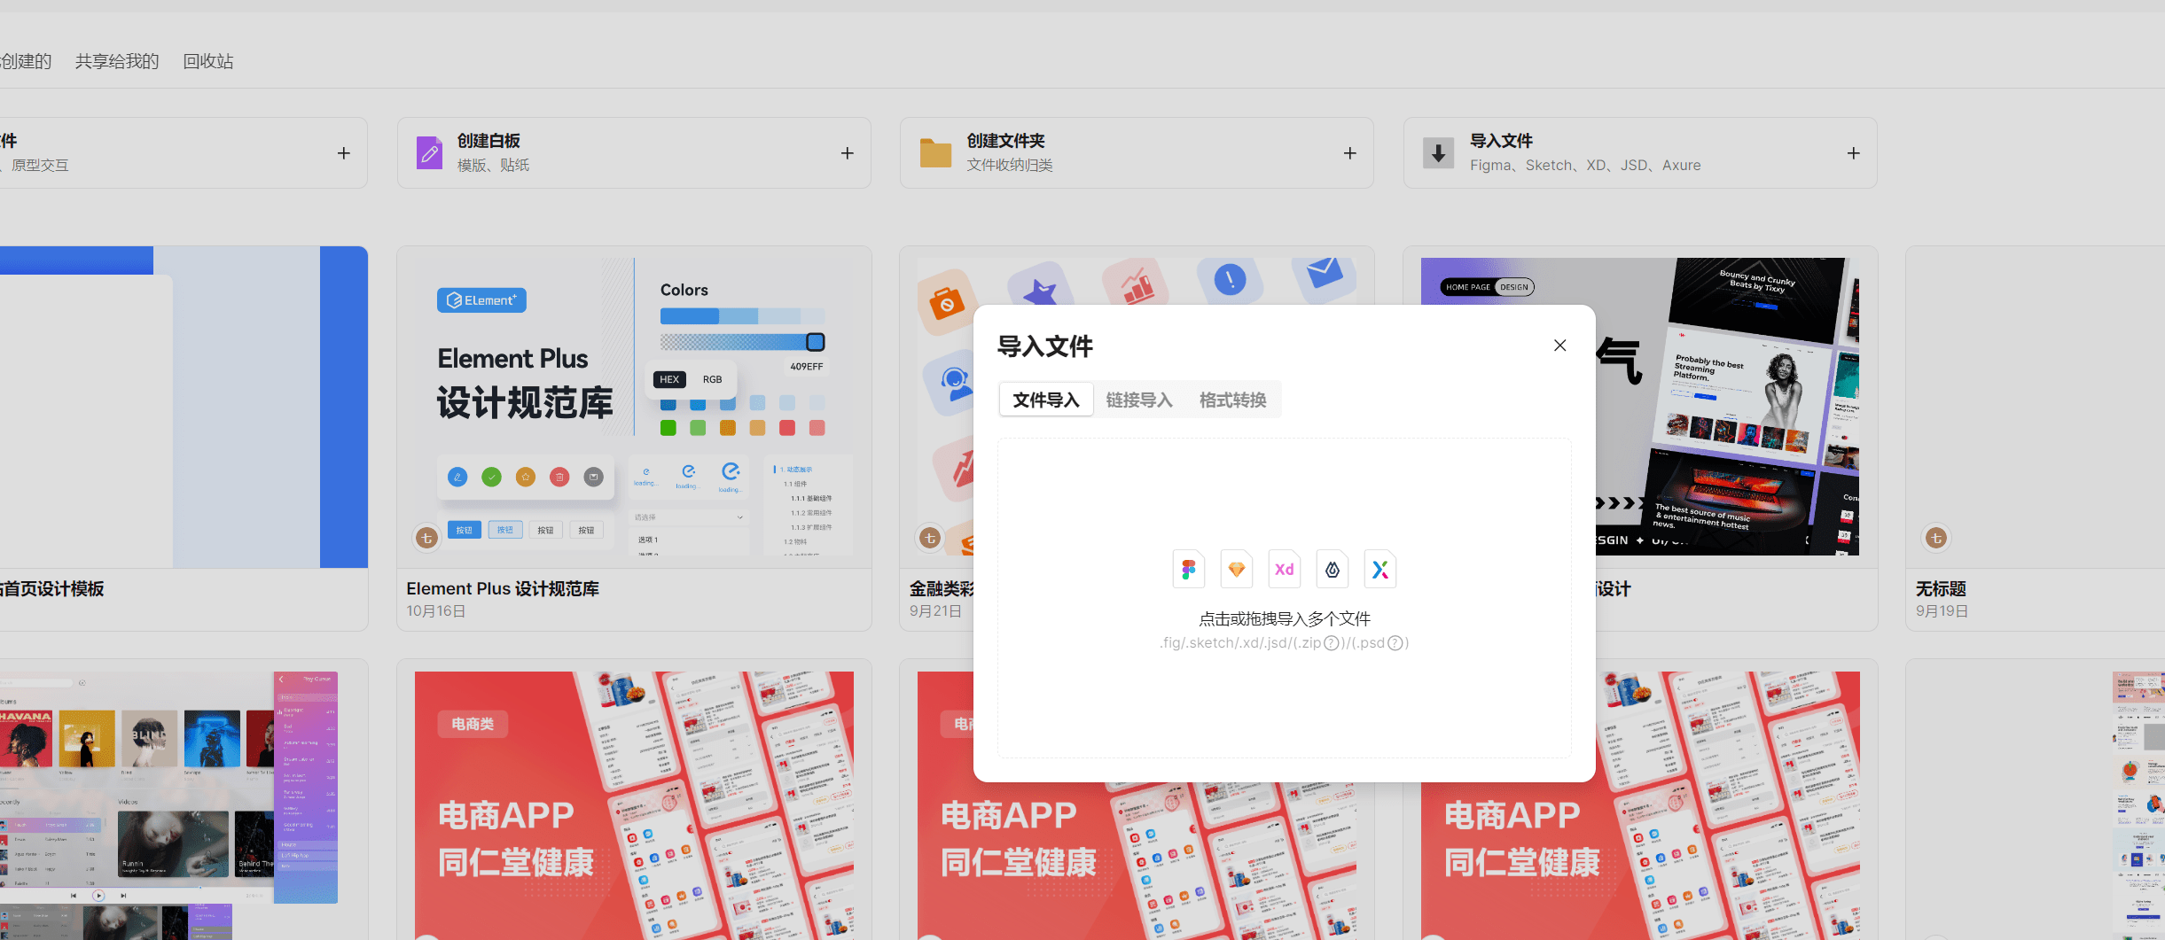Viewport: 2165px width, 940px height.
Task: Click the JSD droplet format icon
Action: tap(1333, 569)
